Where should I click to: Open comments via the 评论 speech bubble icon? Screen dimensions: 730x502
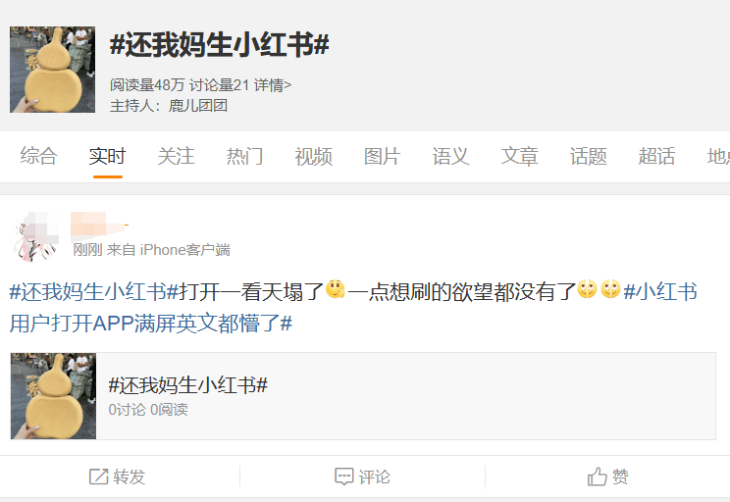(344, 477)
